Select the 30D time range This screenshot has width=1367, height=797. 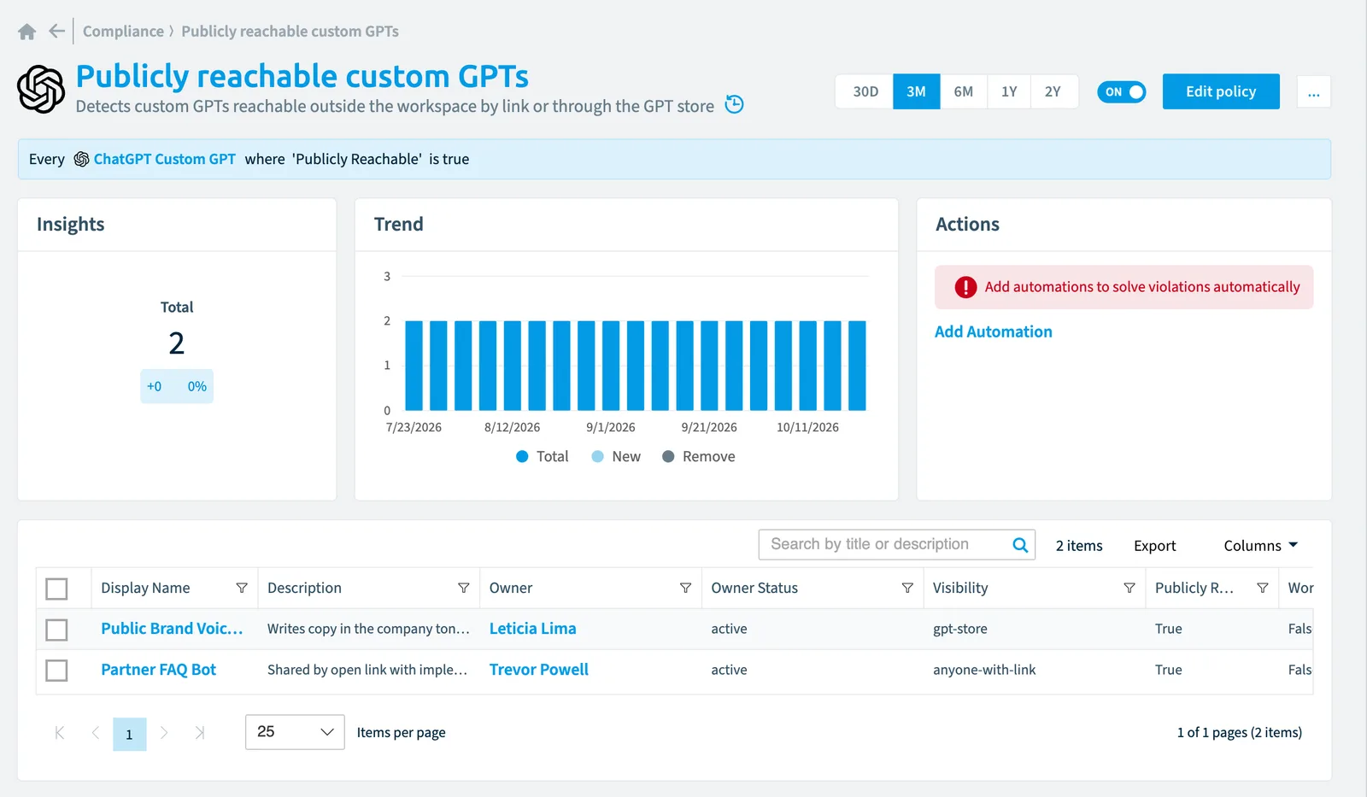pyautogui.click(x=865, y=91)
